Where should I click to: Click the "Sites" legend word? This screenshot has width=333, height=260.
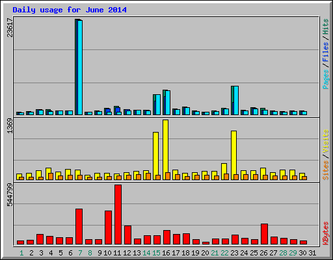coord(326,170)
